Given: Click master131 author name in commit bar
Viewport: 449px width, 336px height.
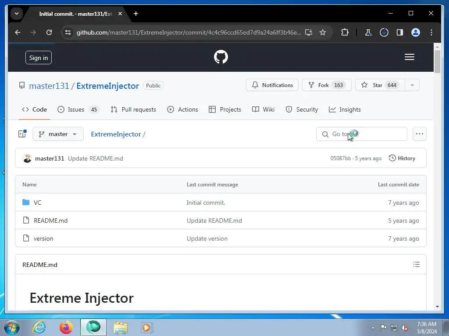Looking at the screenshot, I should tap(50, 158).
